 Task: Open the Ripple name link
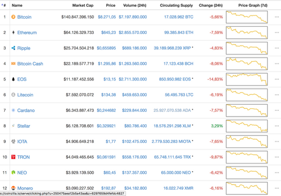(x=24, y=48)
